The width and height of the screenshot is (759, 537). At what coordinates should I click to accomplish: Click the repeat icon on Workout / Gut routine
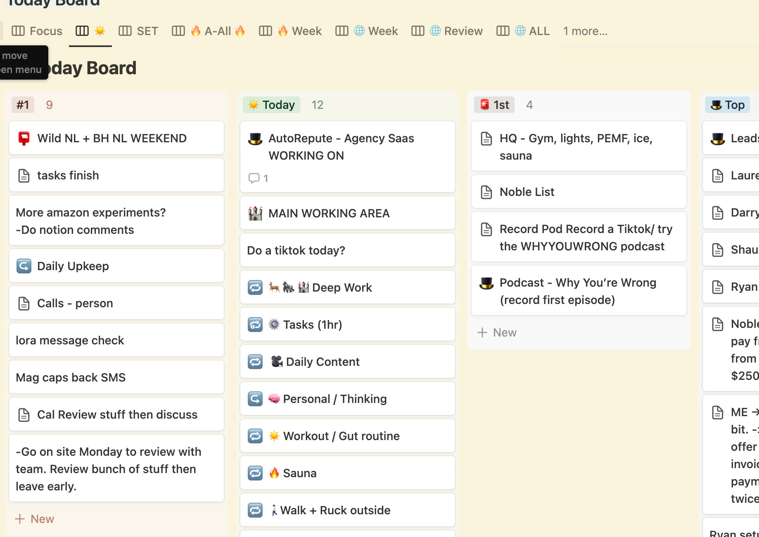[255, 436]
